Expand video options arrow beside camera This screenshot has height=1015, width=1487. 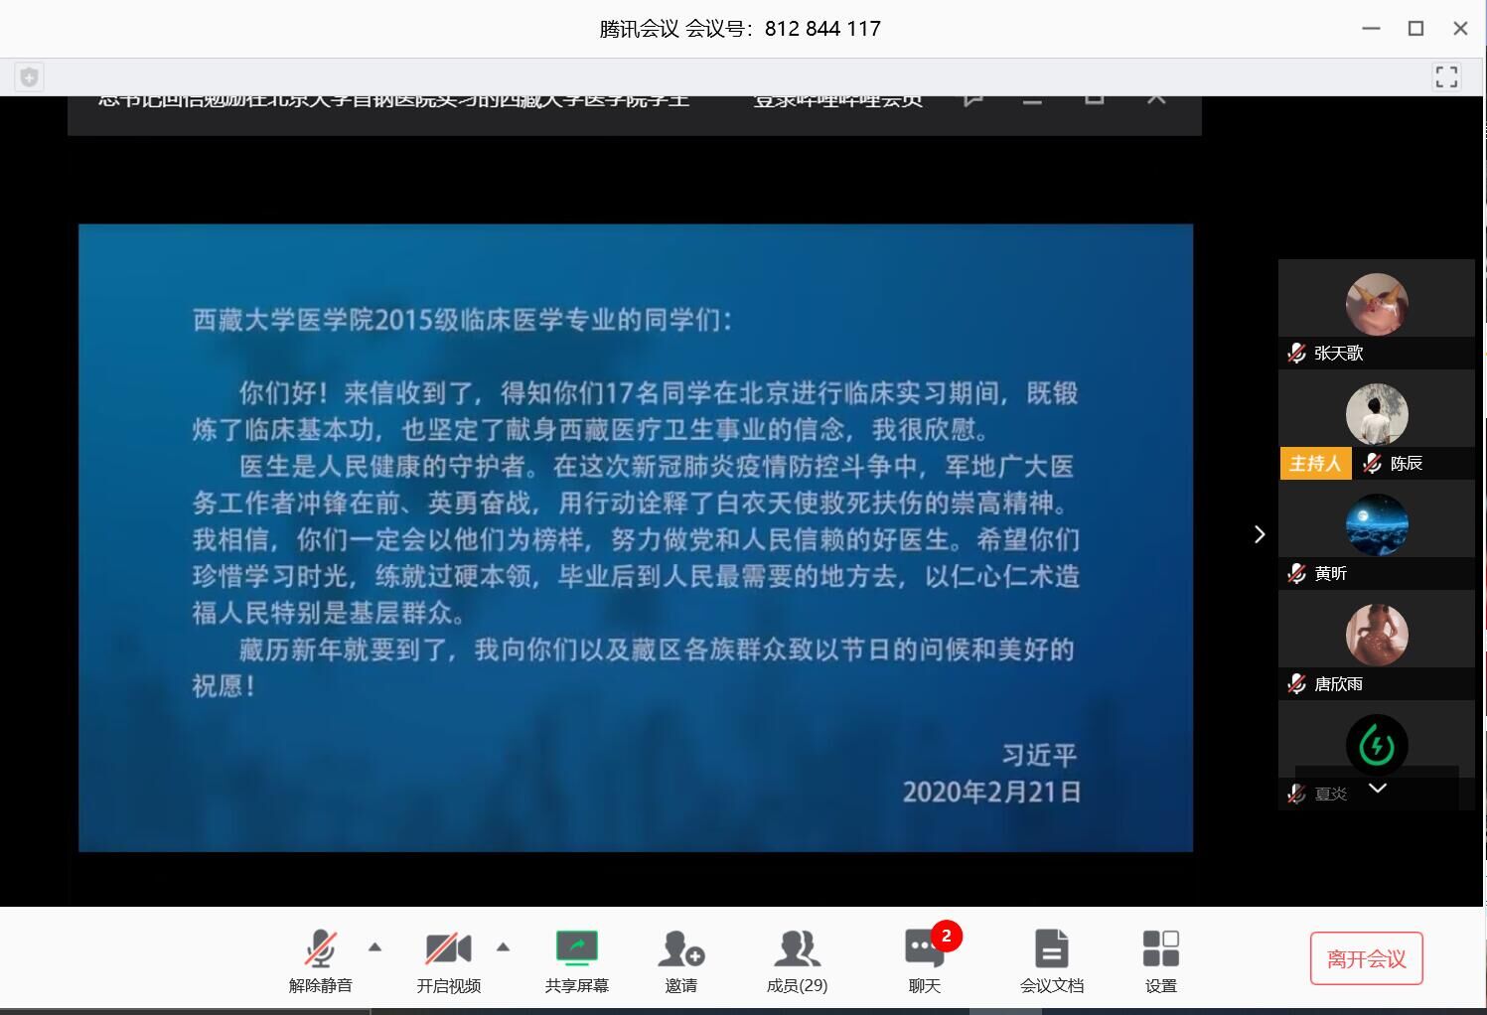pos(503,946)
